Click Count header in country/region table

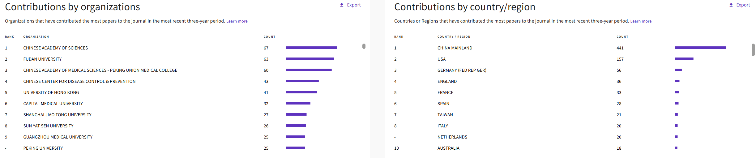click(x=622, y=37)
